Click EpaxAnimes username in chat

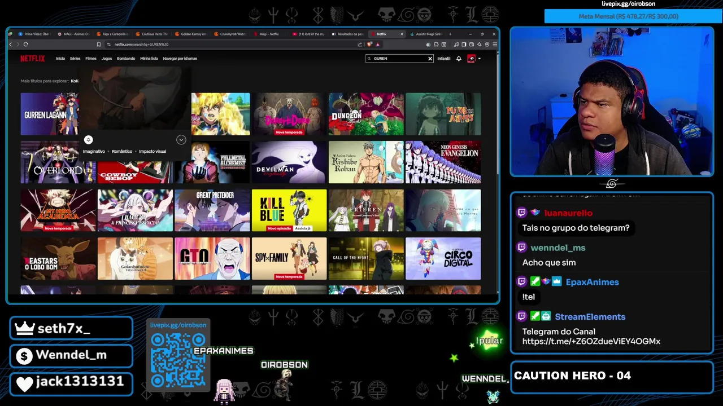[x=592, y=282]
